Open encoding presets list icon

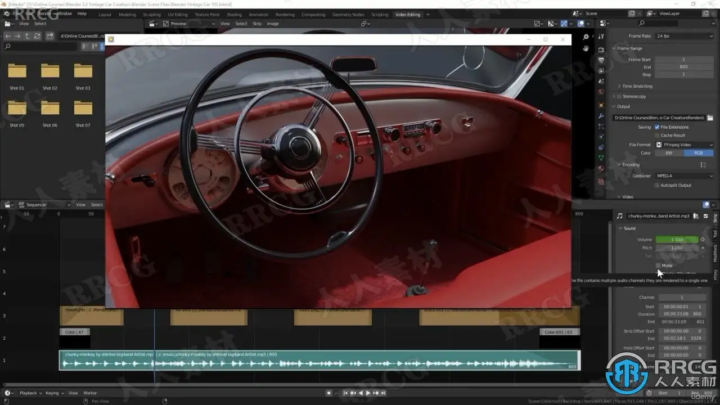point(703,165)
